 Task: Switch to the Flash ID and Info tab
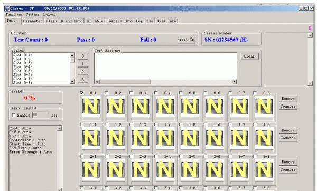click(64, 21)
